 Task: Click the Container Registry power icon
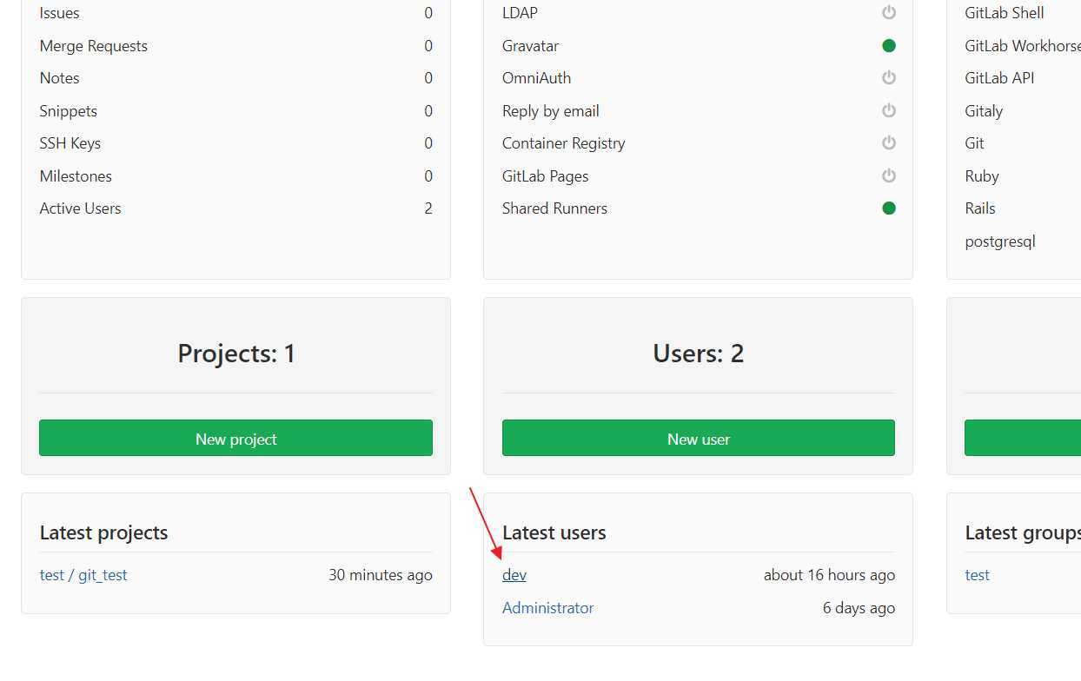pyautogui.click(x=888, y=143)
